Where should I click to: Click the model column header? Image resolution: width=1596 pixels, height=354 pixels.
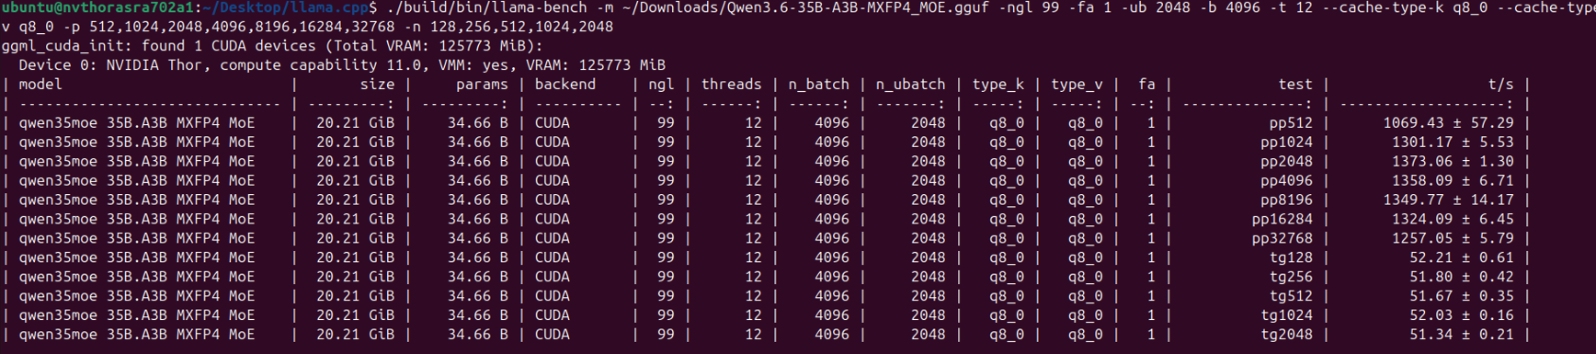click(40, 84)
